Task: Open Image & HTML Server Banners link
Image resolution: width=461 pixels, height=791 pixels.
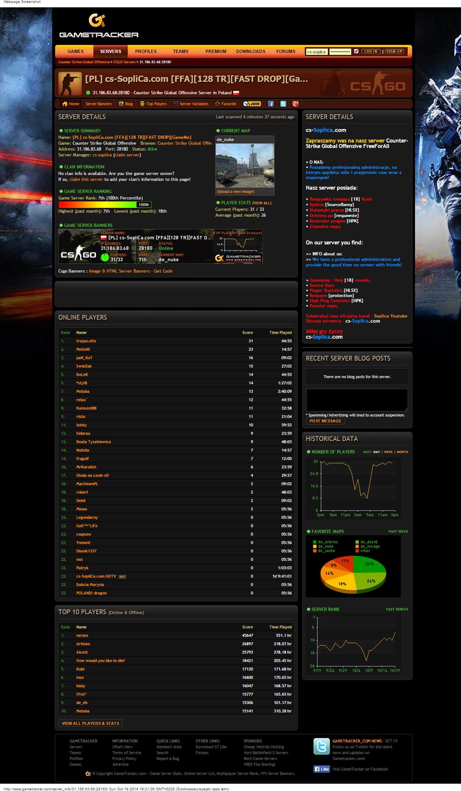Action: (x=131, y=271)
